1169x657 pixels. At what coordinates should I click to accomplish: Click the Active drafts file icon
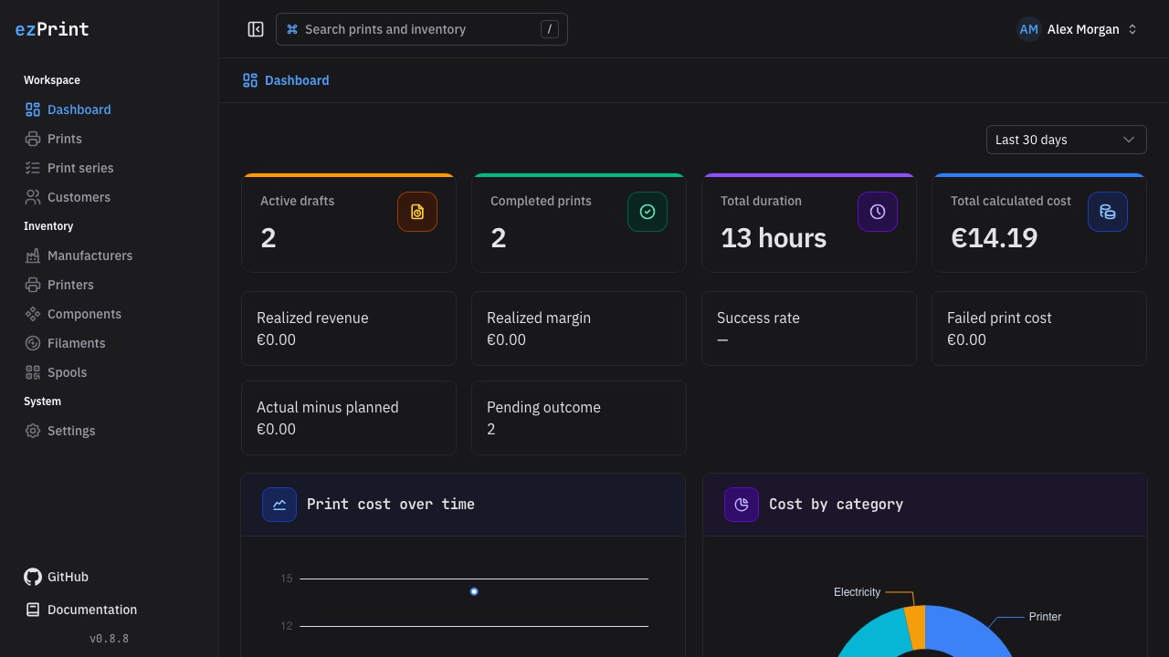pos(417,212)
